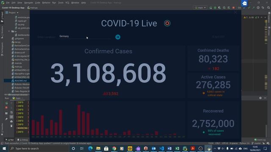
Task: Click the main tab in Run panel
Action: (x=17, y=98)
